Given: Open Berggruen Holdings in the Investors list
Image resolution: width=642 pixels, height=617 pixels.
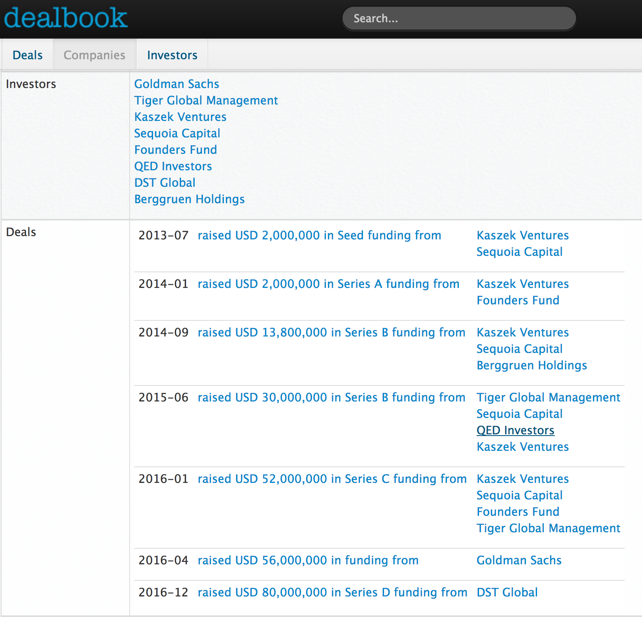Looking at the screenshot, I should 189,199.
